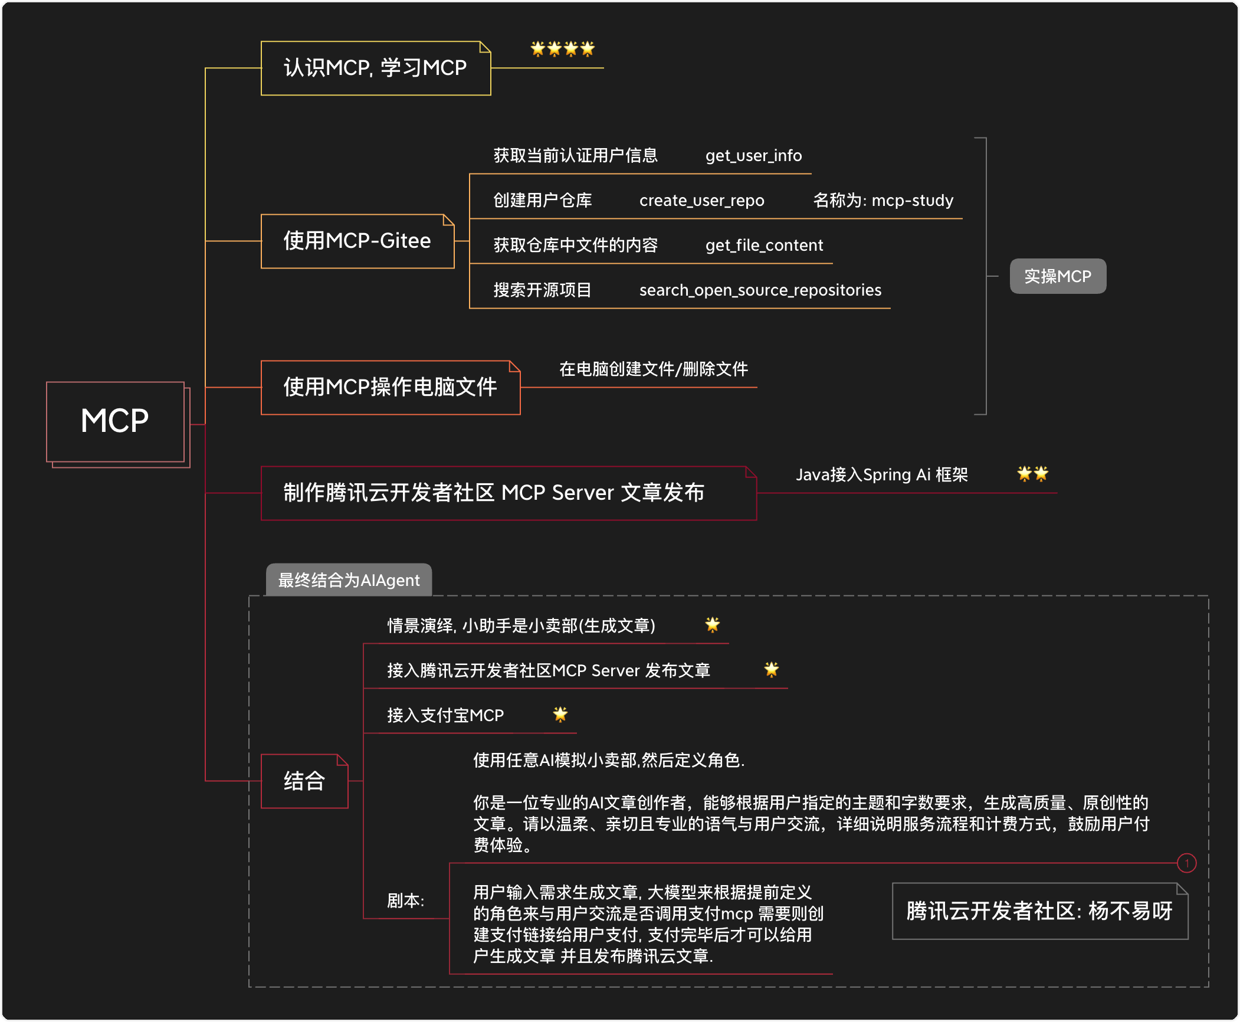Select the 使用MCP操作电脑文件 node
Image resolution: width=1240 pixels, height=1022 pixels.
390,387
